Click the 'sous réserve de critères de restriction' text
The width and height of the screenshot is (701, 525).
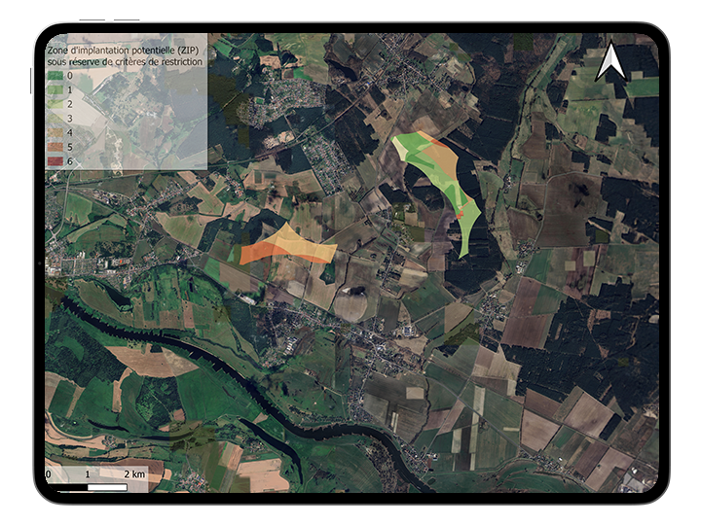124,61
